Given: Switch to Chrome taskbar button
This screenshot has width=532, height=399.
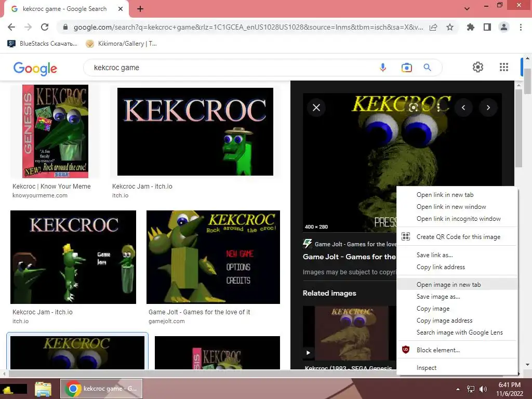Looking at the screenshot, I should tap(101, 389).
